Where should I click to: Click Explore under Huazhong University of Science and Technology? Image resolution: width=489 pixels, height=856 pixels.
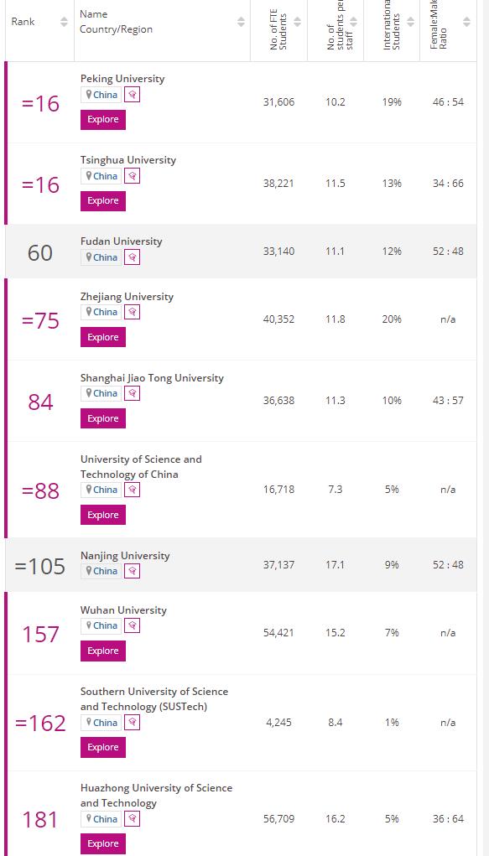coord(102,843)
